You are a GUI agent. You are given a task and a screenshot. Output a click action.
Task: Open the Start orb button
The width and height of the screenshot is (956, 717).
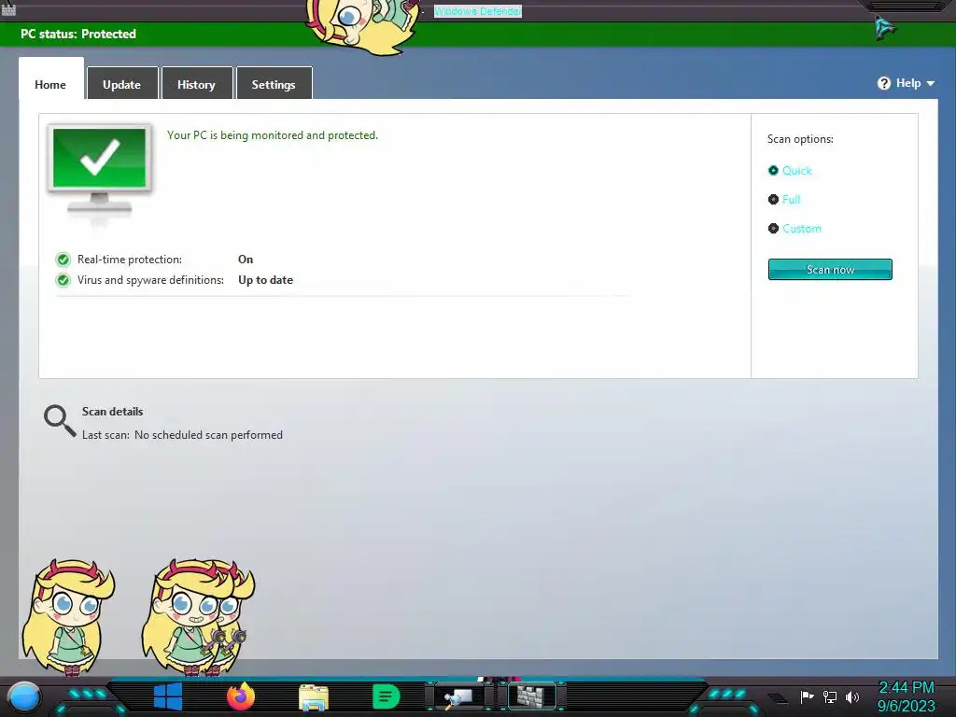[23, 697]
